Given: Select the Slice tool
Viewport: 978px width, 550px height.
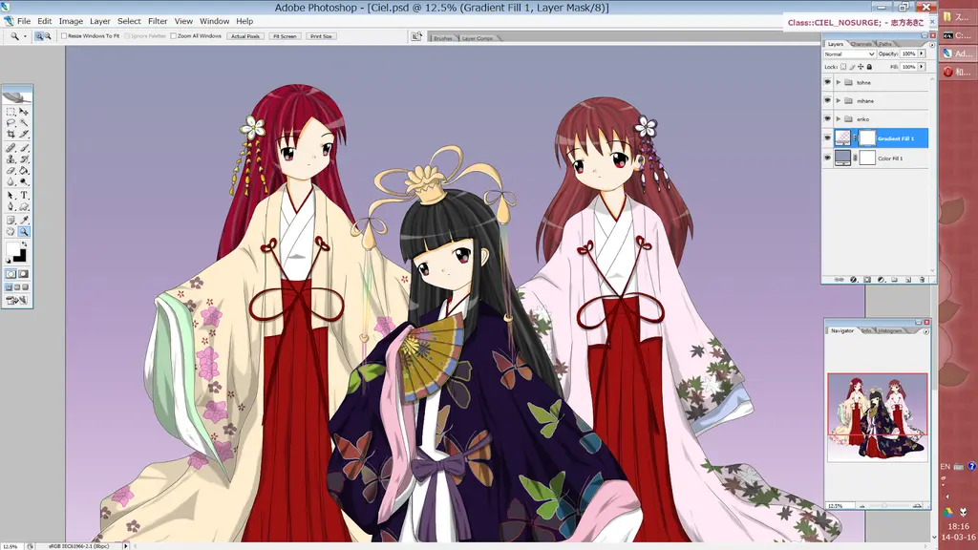Looking at the screenshot, I should pos(24,134).
